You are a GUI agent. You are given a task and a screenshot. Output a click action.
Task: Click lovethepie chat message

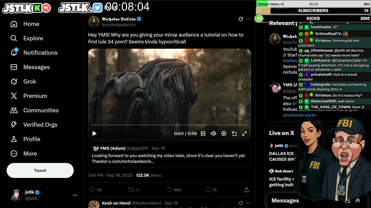tap(334, 27)
